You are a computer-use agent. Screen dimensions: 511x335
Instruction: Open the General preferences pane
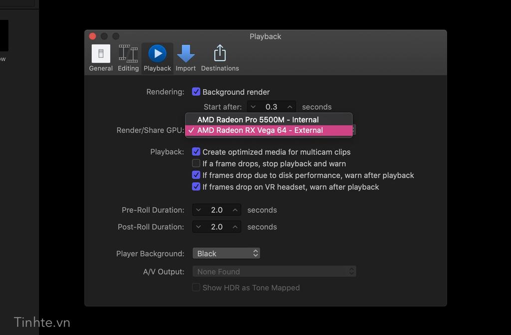point(101,58)
